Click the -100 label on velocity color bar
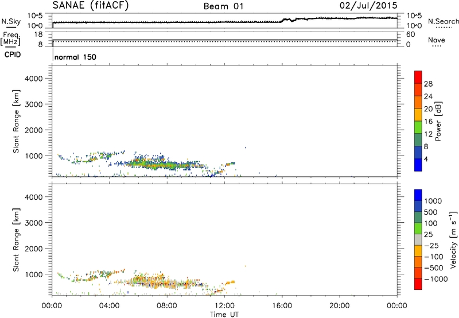 pos(434,257)
